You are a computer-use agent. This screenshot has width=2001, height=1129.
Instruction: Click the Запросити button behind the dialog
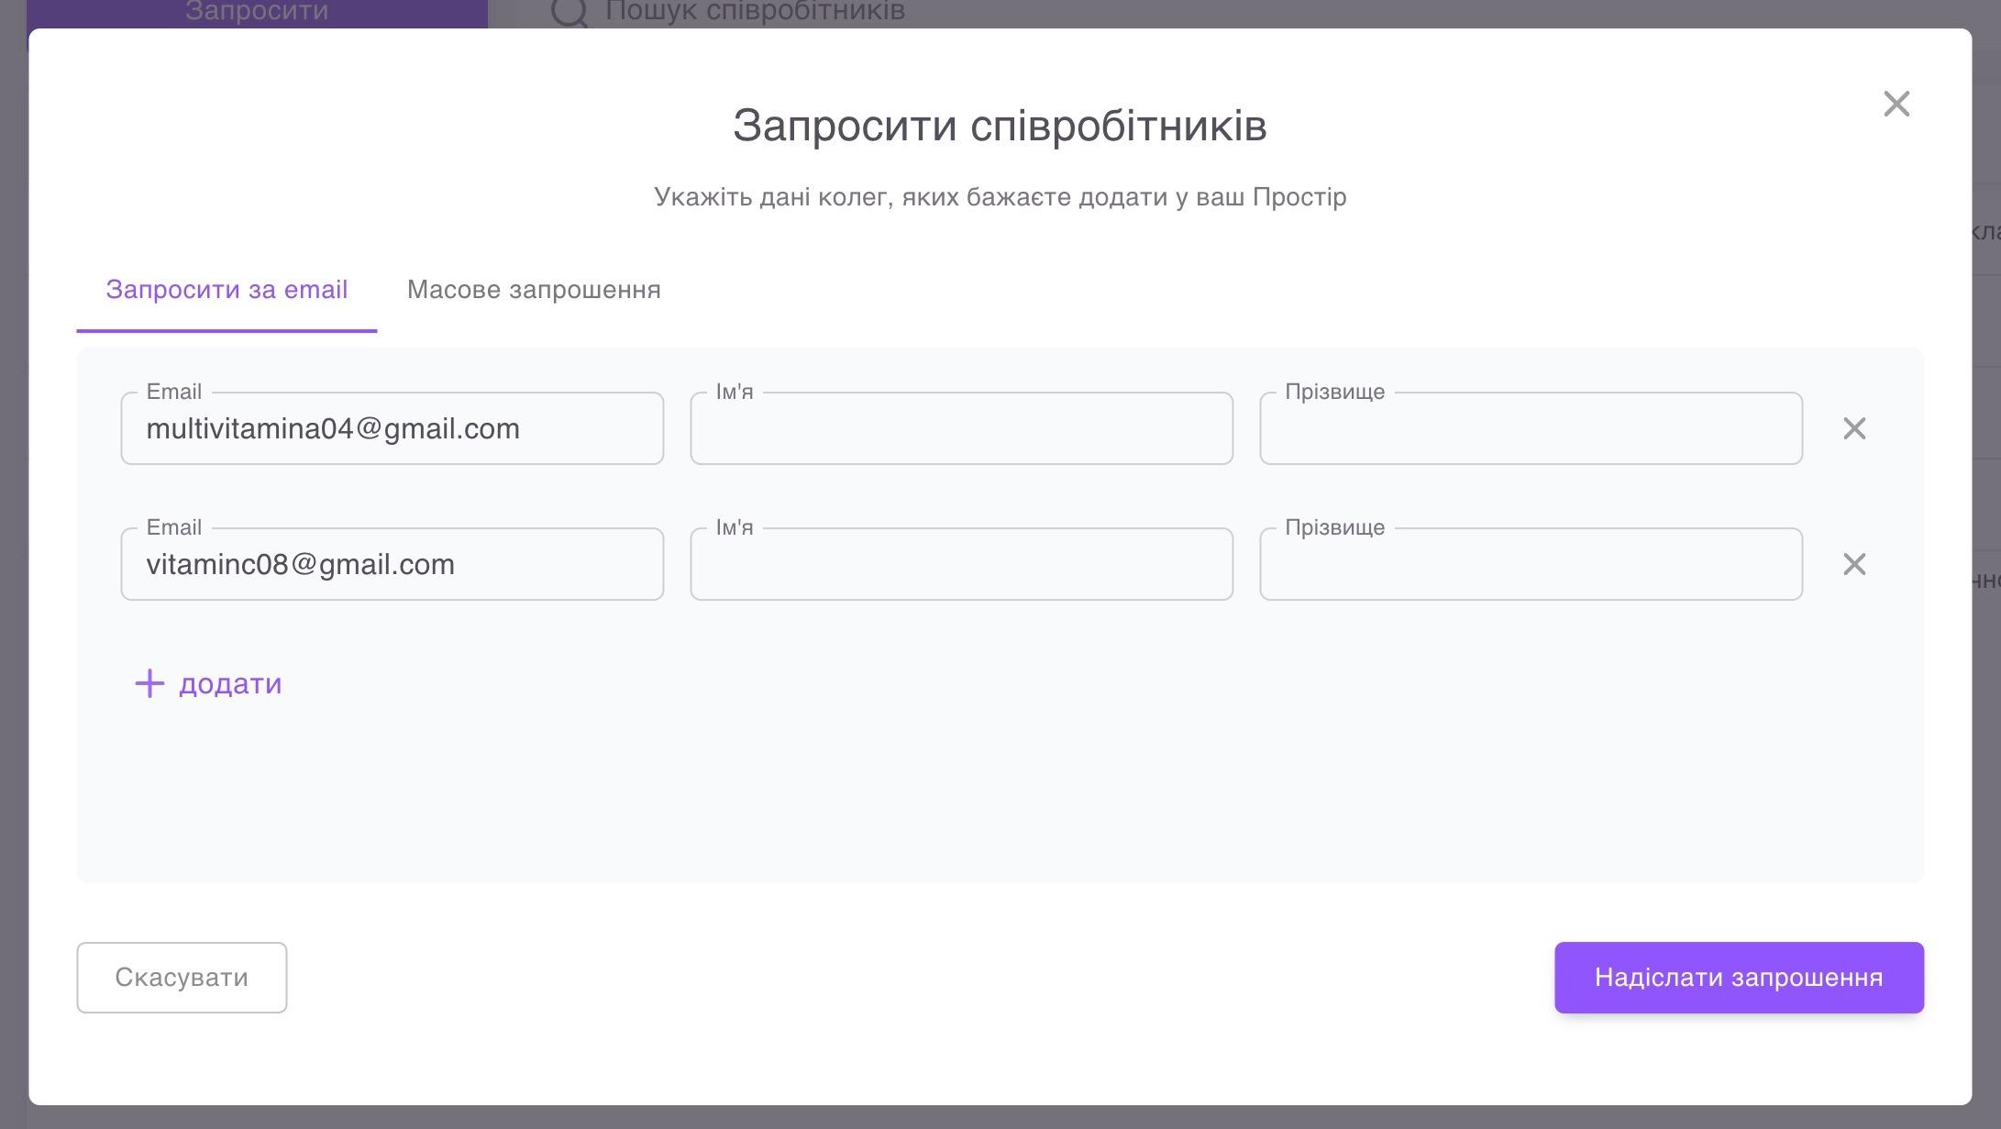pyautogui.click(x=255, y=10)
